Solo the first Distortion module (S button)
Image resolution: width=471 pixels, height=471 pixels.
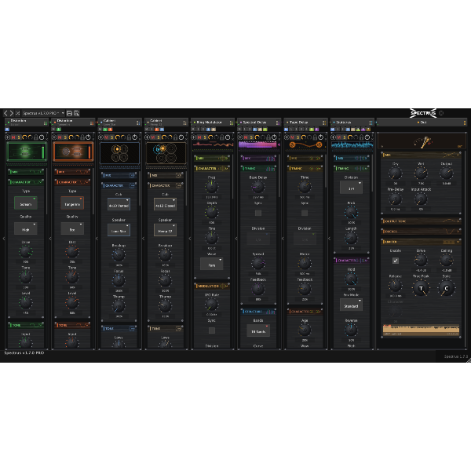[19, 137]
